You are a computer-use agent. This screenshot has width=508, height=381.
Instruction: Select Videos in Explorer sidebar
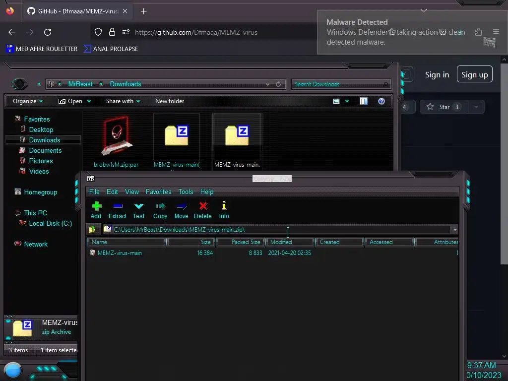39,171
